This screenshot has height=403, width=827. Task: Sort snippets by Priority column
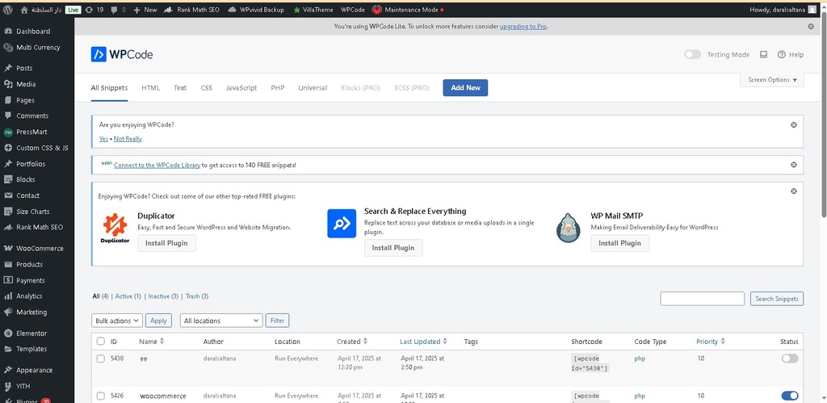(x=711, y=342)
